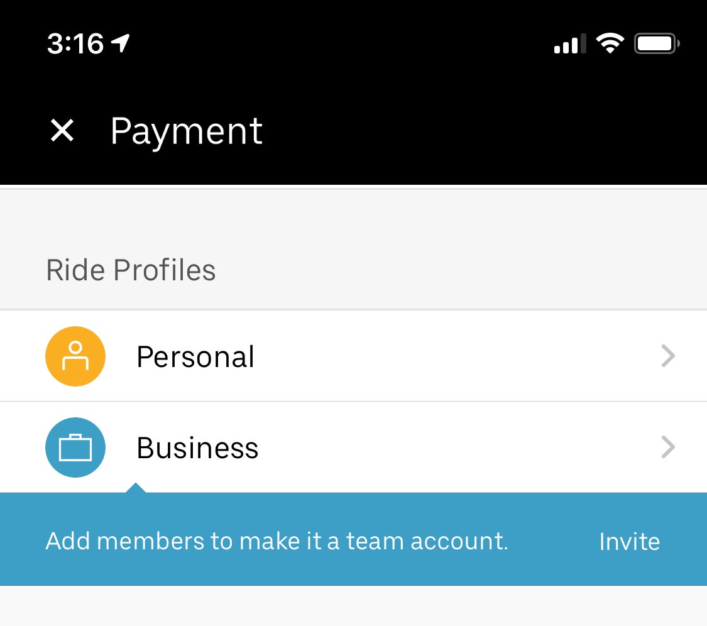Tap the battery status icon
Viewport: 707px width, 626px height.
[657, 44]
